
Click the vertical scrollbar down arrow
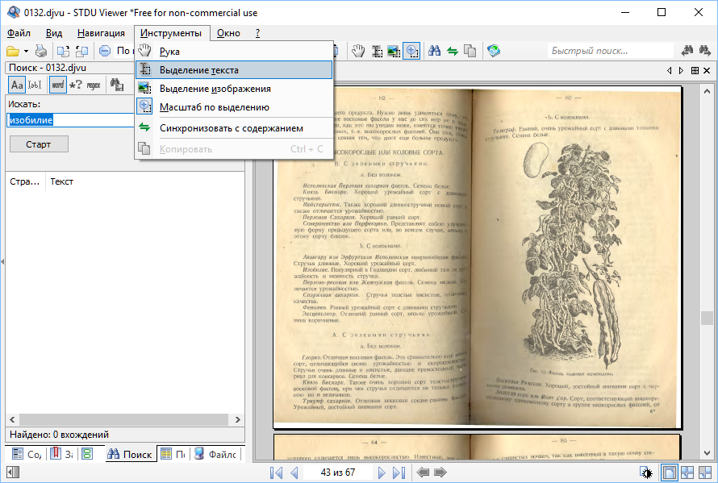pos(707,453)
